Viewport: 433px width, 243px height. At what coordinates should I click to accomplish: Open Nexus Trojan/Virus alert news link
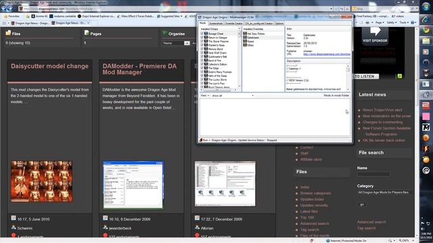click(382, 110)
